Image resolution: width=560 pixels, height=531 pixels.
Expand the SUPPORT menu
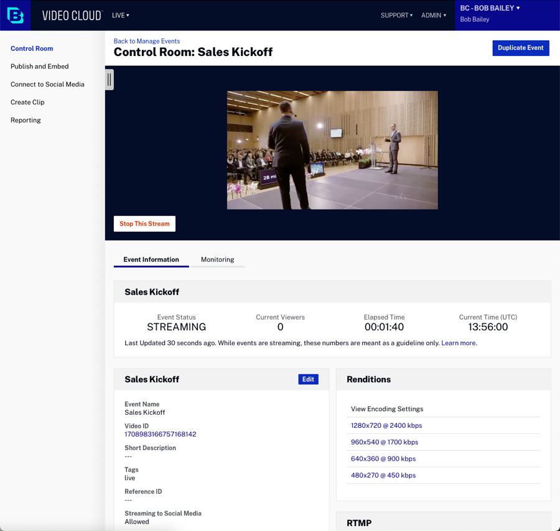(x=396, y=16)
